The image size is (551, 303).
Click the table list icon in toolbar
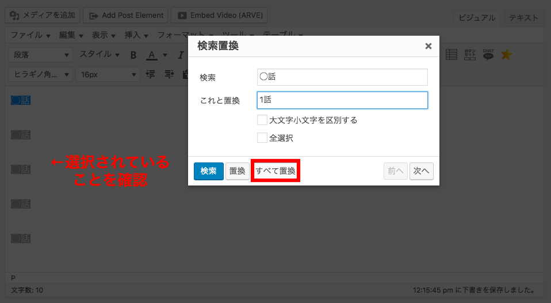[451, 55]
